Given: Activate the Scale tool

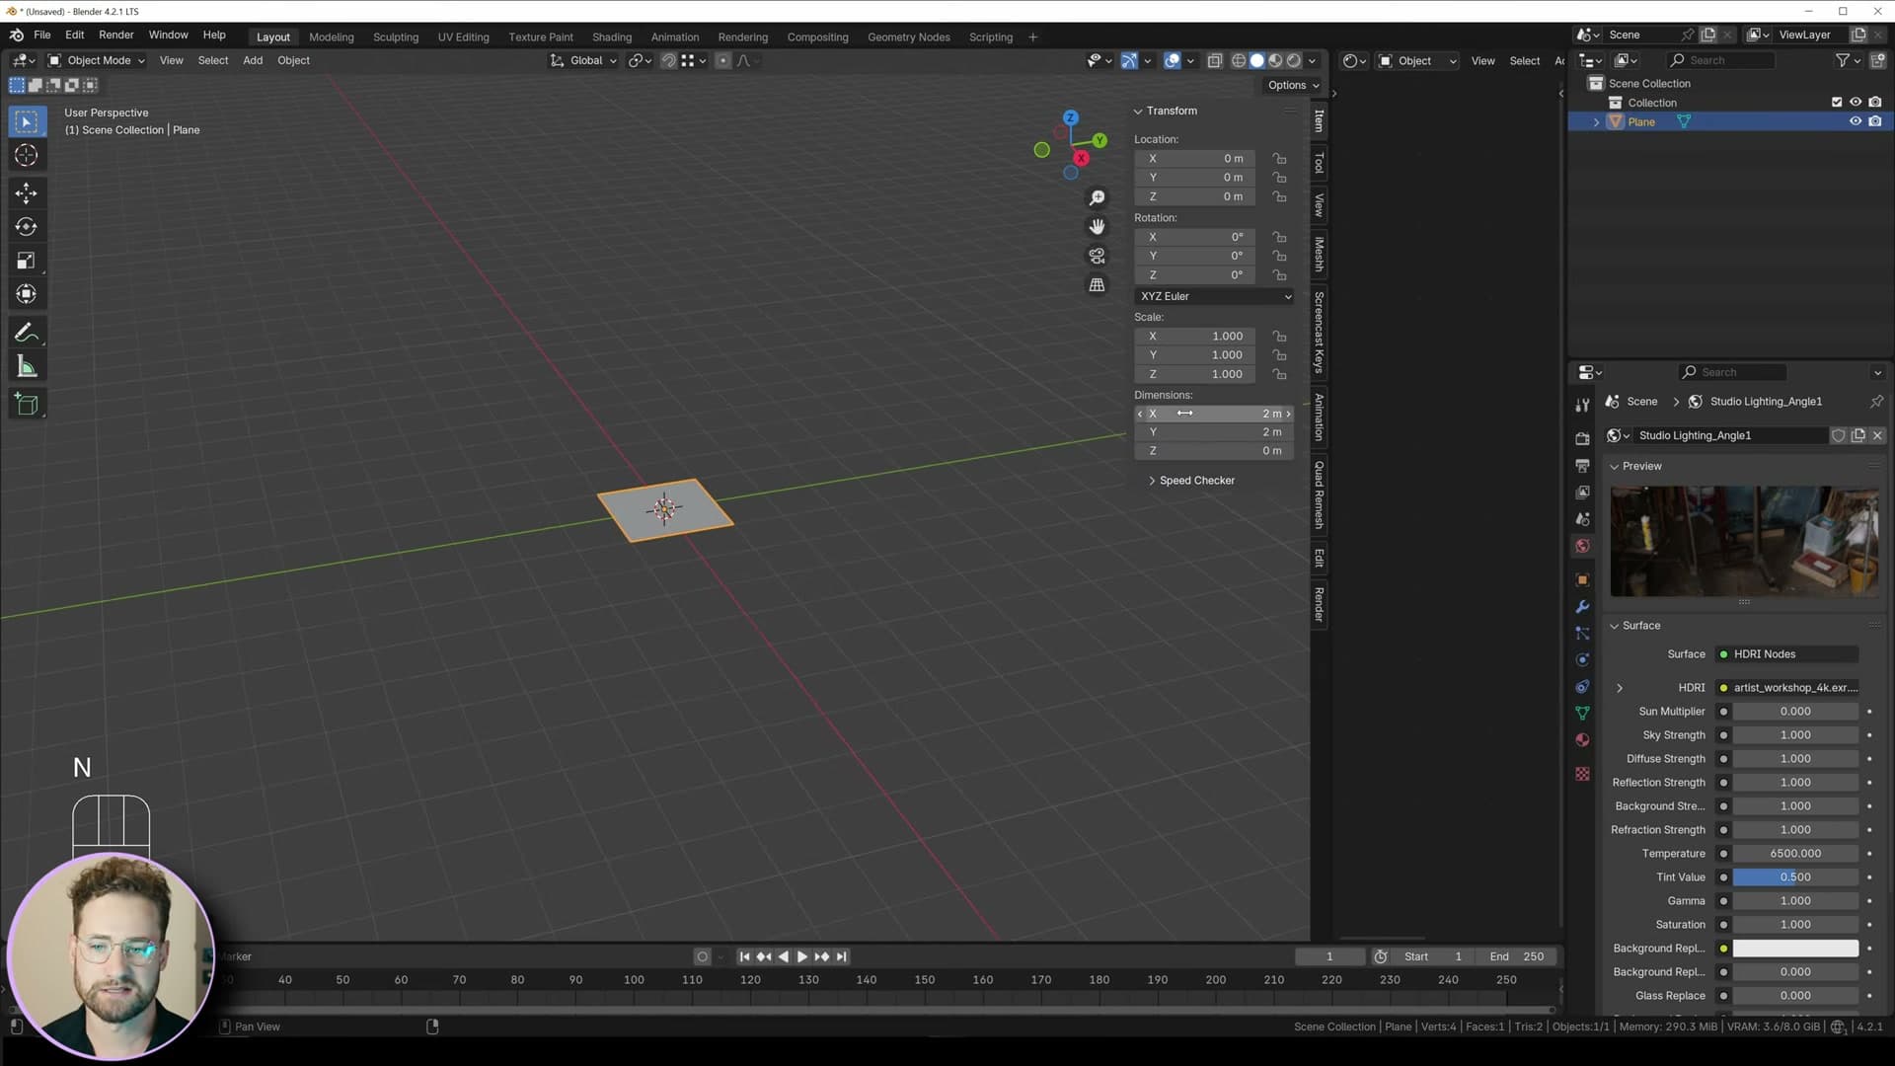Looking at the screenshot, I should click(27, 261).
